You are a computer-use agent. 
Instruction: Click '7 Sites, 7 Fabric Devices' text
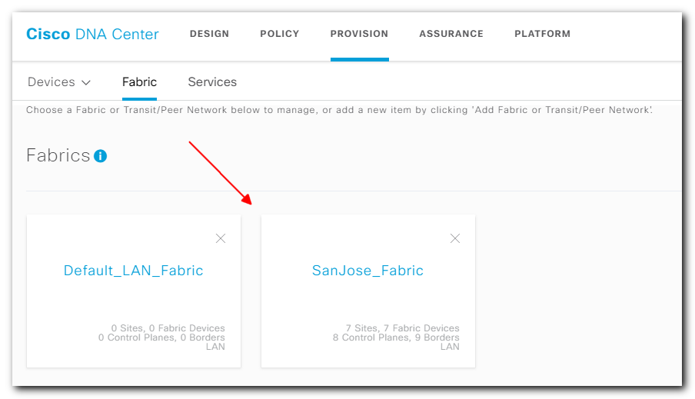coord(402,328)
